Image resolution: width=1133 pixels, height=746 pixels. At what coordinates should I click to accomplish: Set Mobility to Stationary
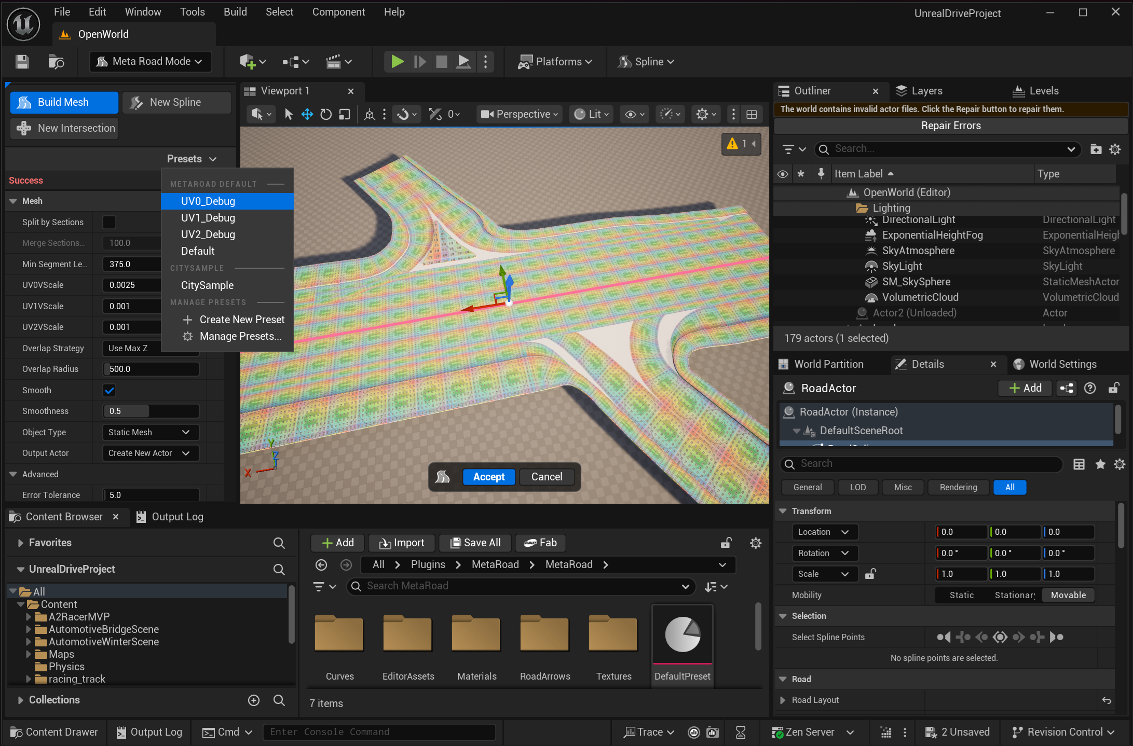[1015, 595]
